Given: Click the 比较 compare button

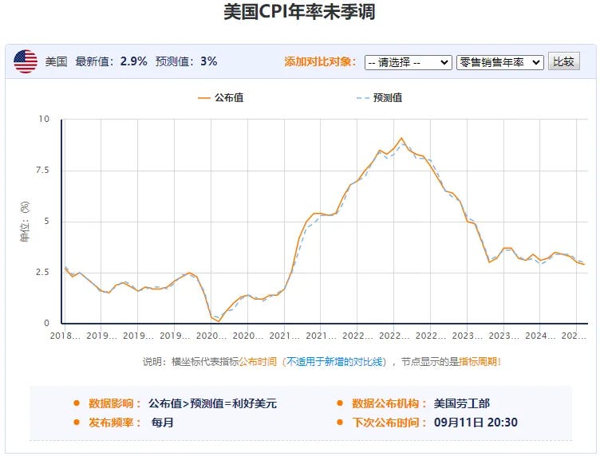Looking at the screenshot, I should 563,61.
